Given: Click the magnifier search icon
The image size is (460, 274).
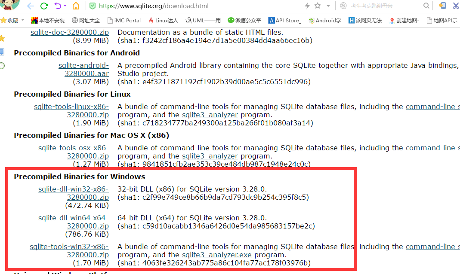Looking at the screenshot, I should tap(426, 6).
